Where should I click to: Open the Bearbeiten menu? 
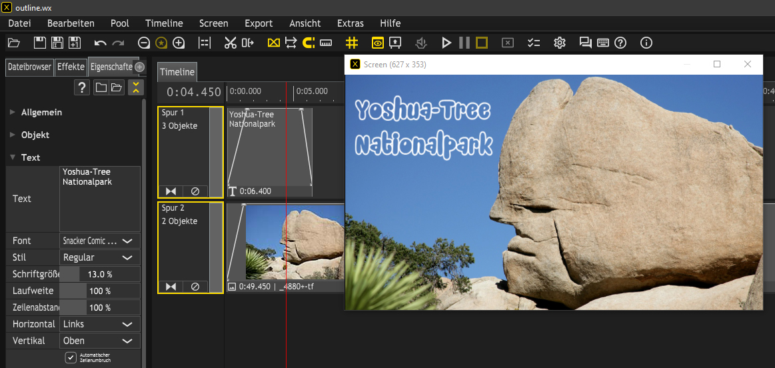pos(71,23)
